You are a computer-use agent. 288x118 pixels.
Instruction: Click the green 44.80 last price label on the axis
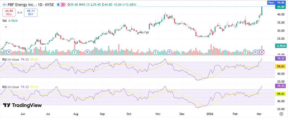280,7
